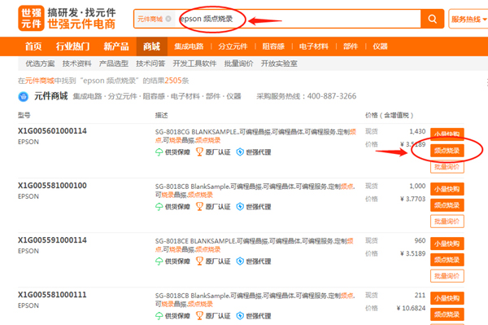Remove the 元件商城 search filter tag
This screenshot has width=488, height=325.
coord(168,19)
